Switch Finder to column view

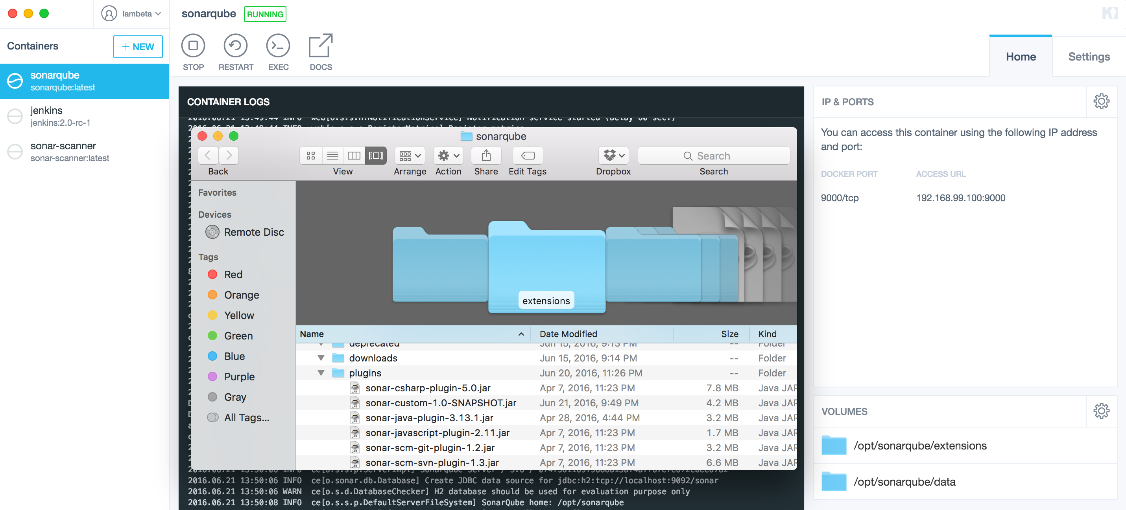pyautogui.click(x=354, y=156)
